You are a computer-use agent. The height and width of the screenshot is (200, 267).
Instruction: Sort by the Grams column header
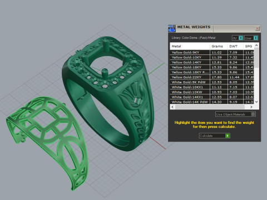[219, 46]
